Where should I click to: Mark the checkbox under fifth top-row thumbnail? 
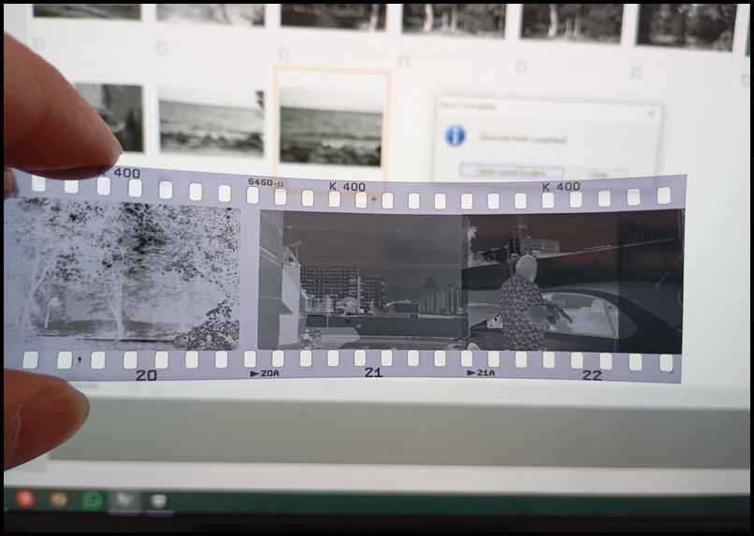pyautogui.click(x=520, y=66)
